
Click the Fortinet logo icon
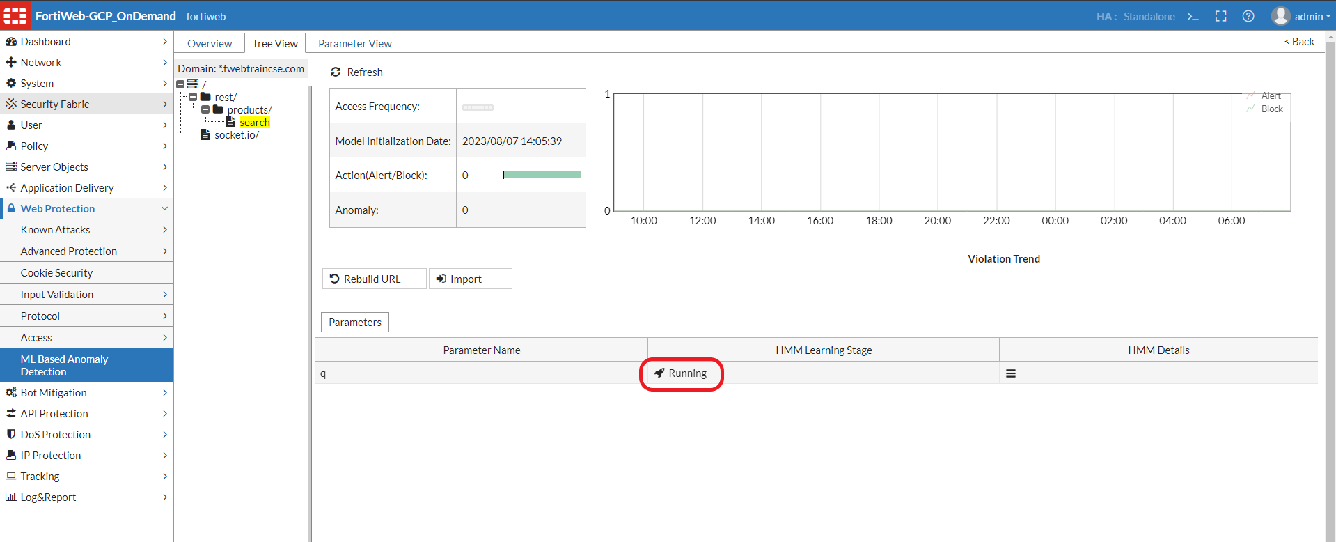pos(15,15)
